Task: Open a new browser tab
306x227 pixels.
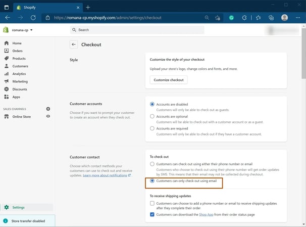Action: coord(88,8)
